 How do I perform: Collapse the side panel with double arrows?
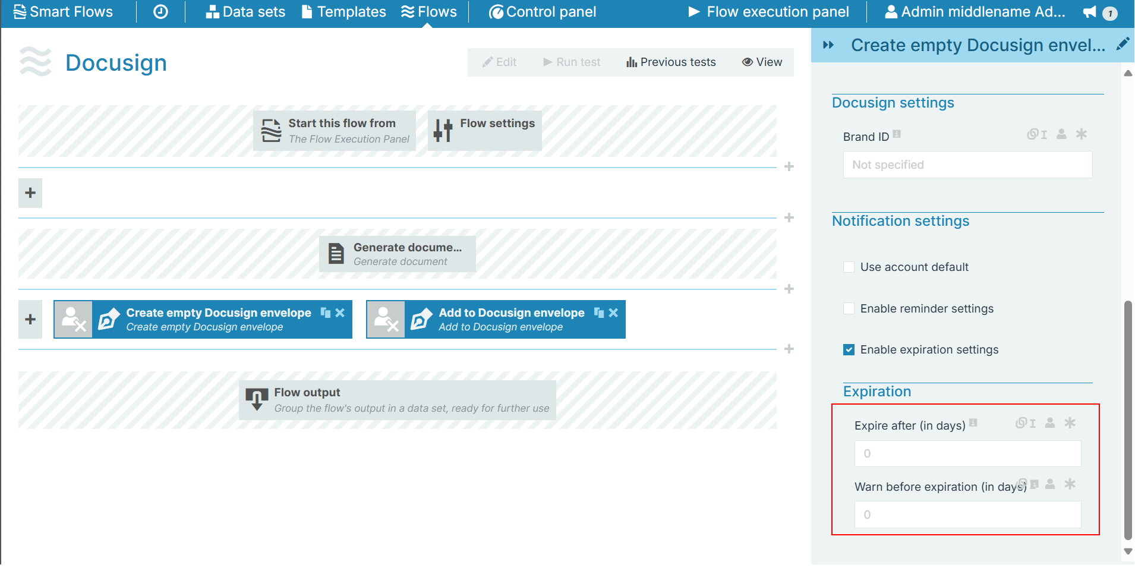(828, 45)
